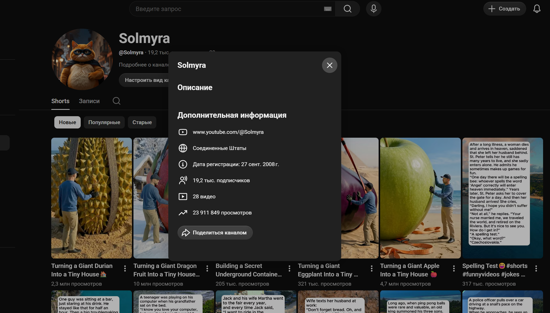This screenshot has height=313, width=550.
Task: Click the Поделиться каналом button
Action: pos(215,233)
